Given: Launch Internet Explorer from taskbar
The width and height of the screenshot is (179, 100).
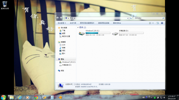Looking at the screenshot, I should (20, 97).
